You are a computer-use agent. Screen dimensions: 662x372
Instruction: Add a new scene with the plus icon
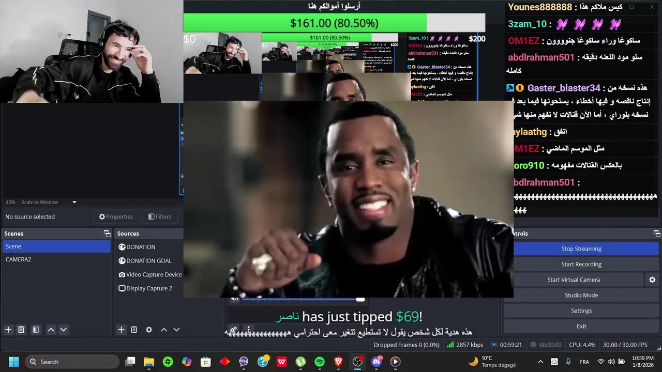click(8, 330)
